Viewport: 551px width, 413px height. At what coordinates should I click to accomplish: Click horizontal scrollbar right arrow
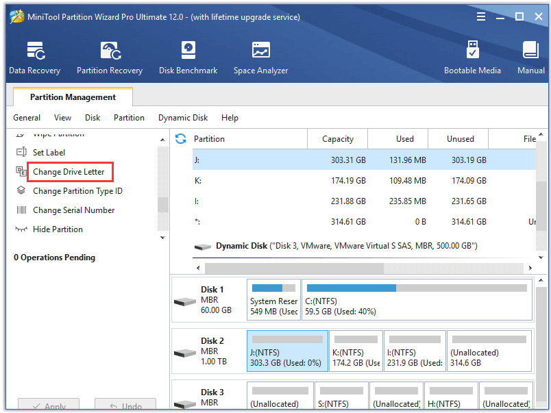[x=530, y=268]
